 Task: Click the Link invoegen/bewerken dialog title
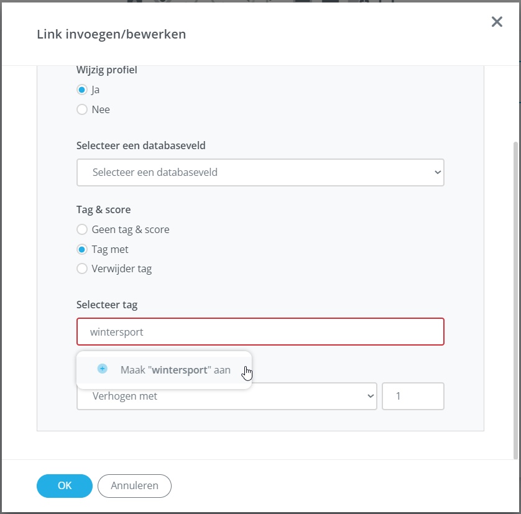pos(111,34)
